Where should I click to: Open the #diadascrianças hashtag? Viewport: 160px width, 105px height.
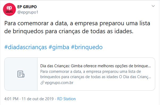[x=26, y=47]
